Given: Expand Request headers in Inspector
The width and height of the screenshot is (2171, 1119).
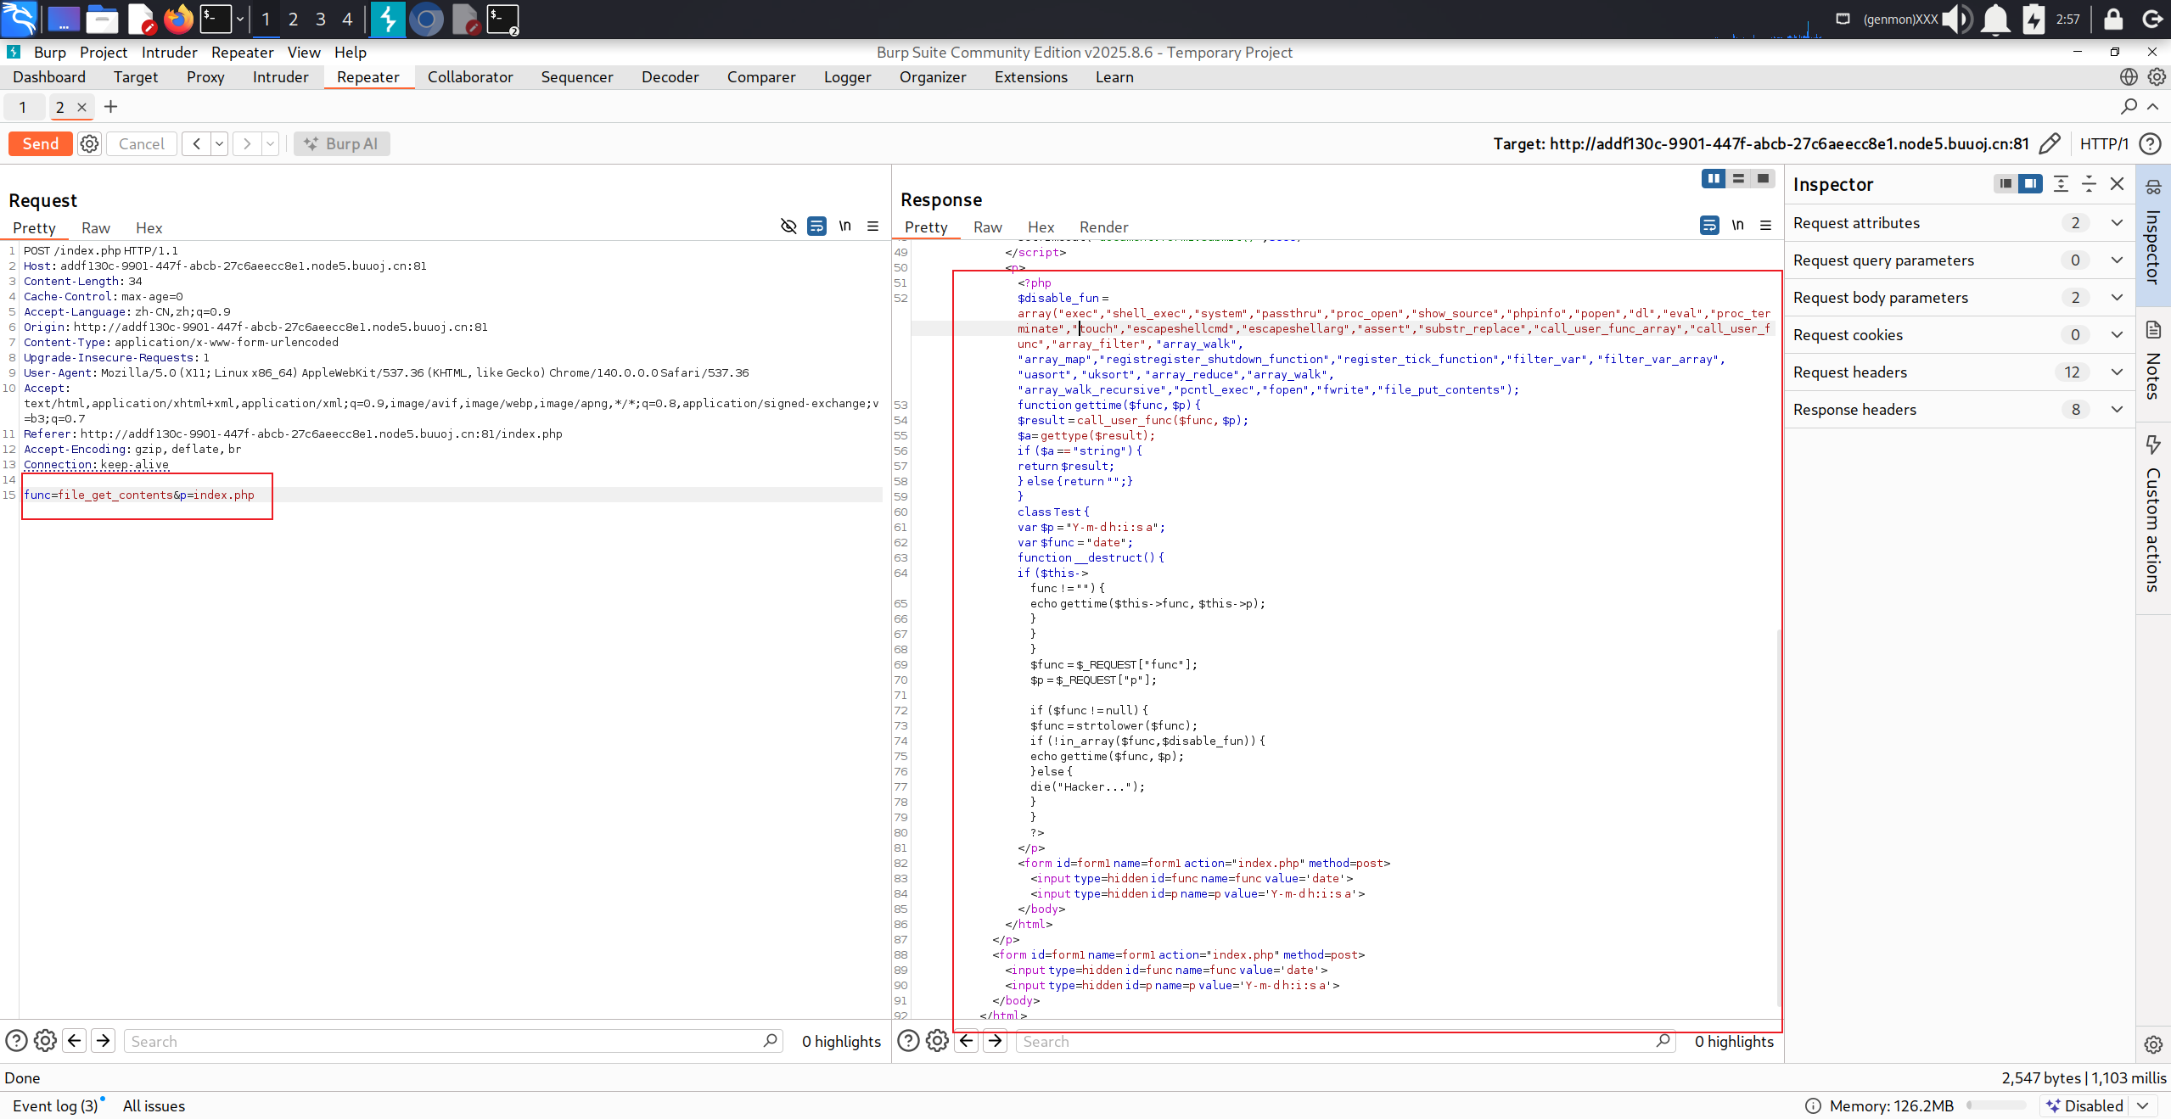Looking at the screenshot, I should click(x=2117, y=372).
